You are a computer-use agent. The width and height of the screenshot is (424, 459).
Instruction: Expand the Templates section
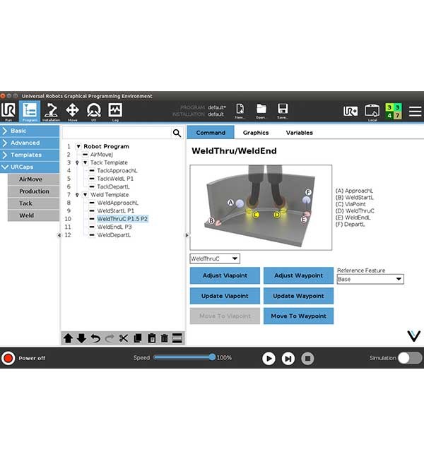[x=30, y=155]
